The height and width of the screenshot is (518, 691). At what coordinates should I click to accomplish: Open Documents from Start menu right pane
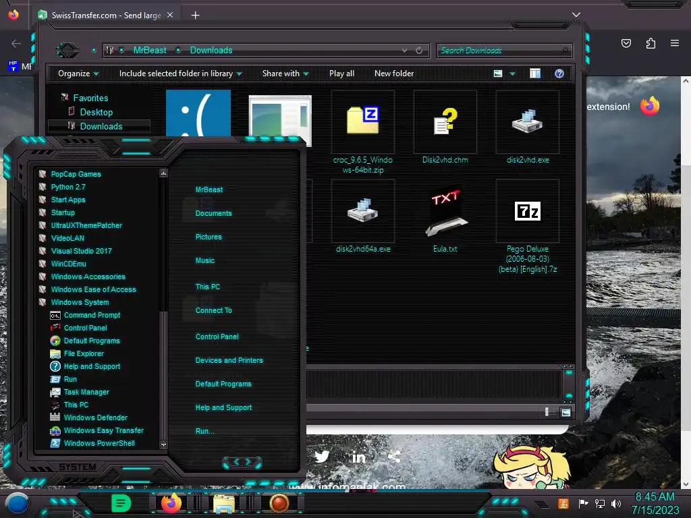(213, 213)
